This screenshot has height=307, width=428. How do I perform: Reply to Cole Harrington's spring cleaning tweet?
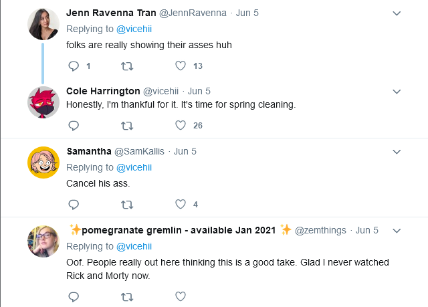[74, 126]
